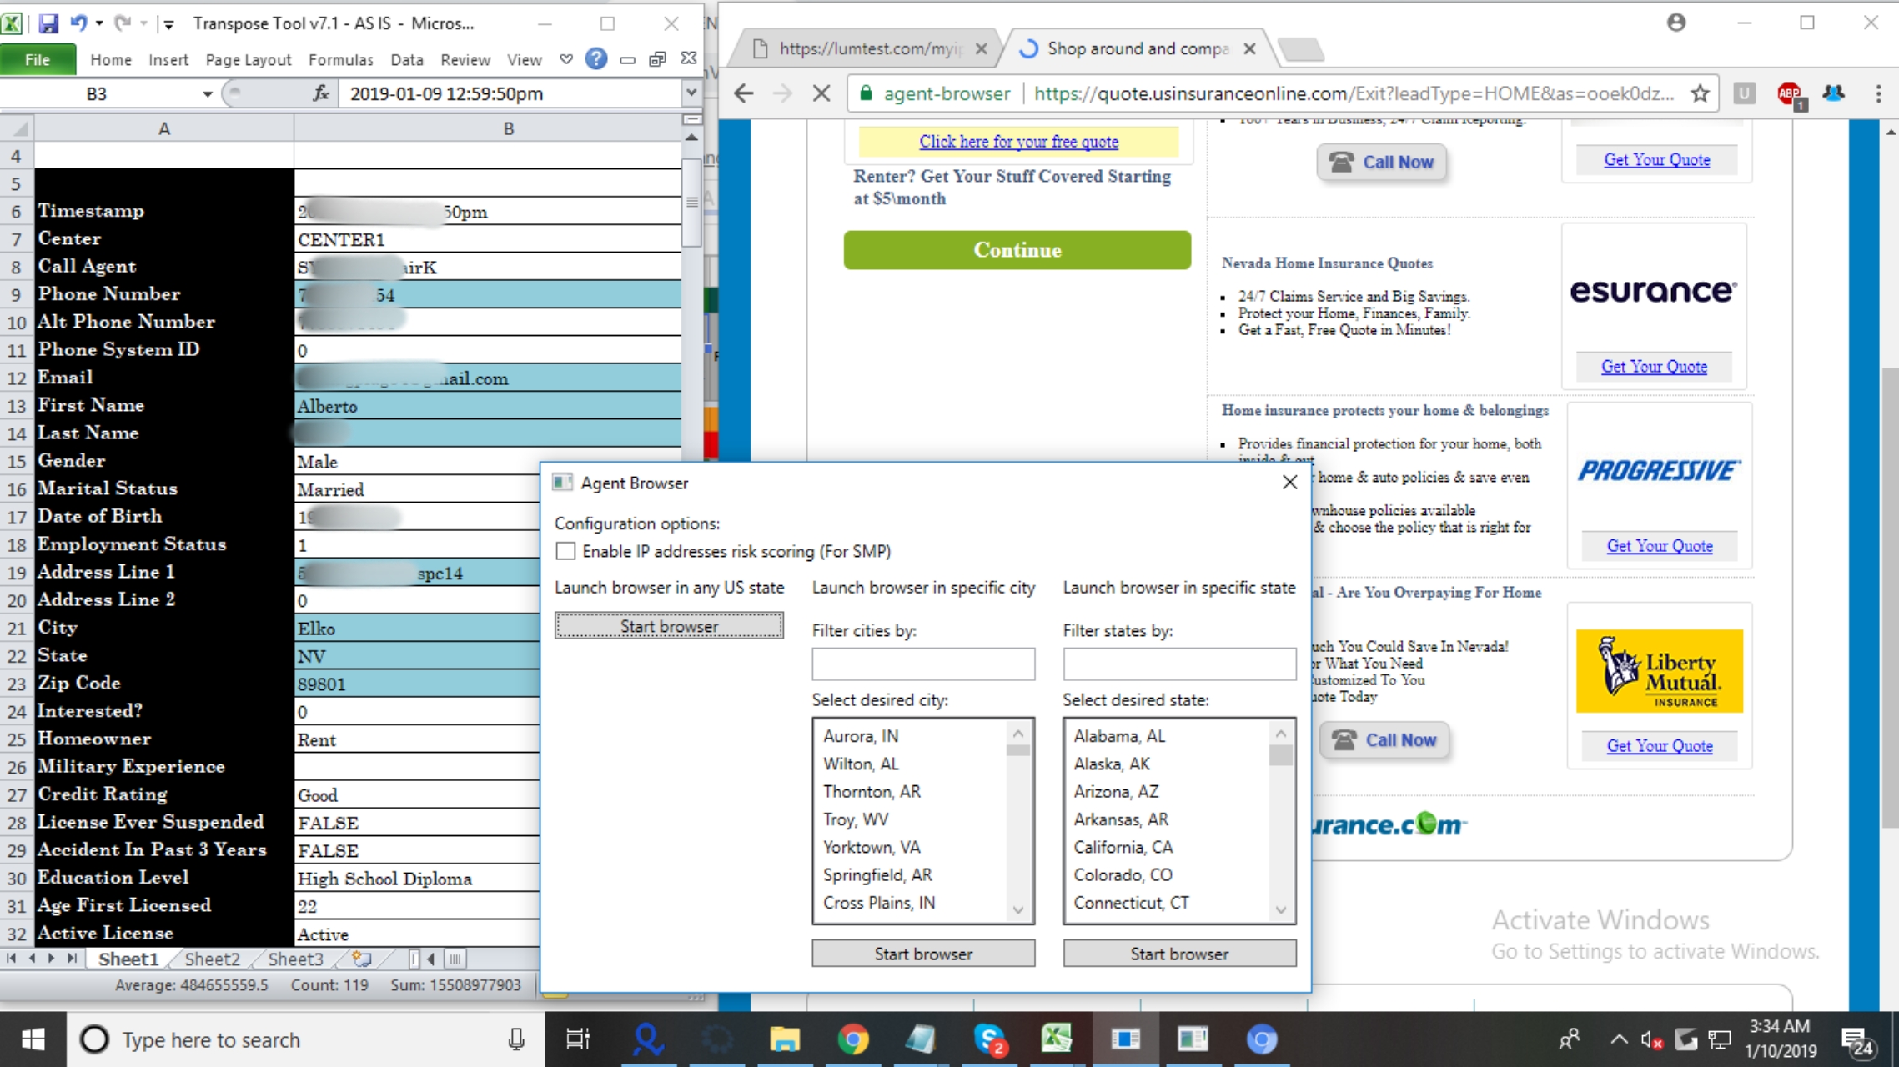Select California, CA in state list

[x=1123, y=847]
